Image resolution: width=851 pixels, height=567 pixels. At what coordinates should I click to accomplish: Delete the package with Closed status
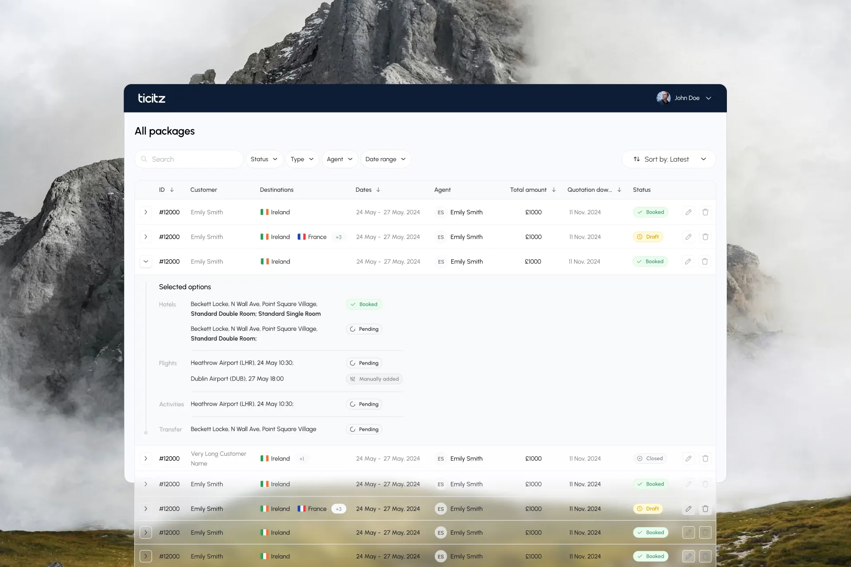coord(705,458)
